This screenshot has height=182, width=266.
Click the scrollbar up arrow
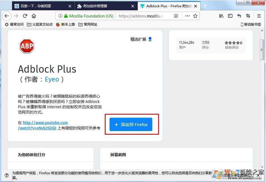click(x=262, y=31)
